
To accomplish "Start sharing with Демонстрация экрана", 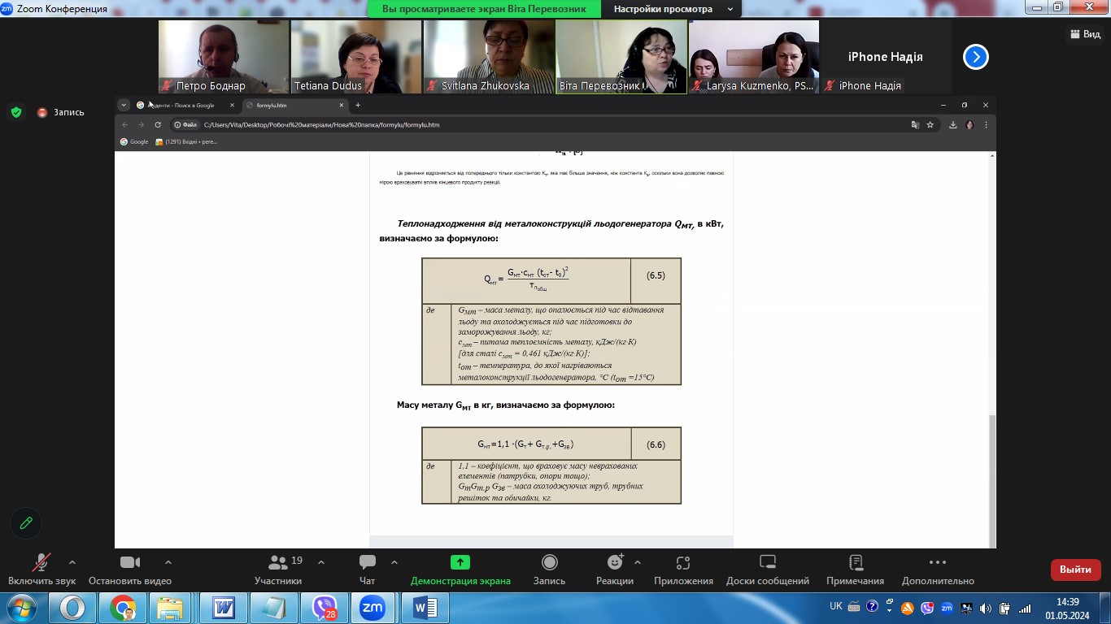I will pos(460,570).
